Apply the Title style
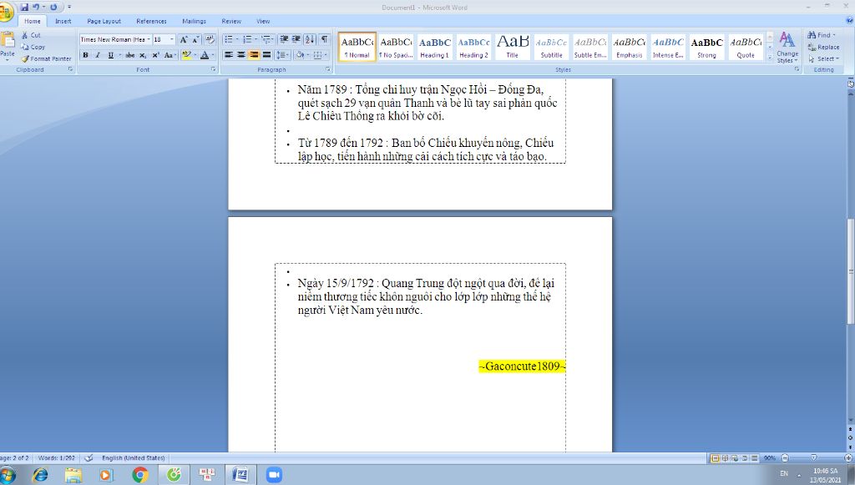 [x=513, y=47]
